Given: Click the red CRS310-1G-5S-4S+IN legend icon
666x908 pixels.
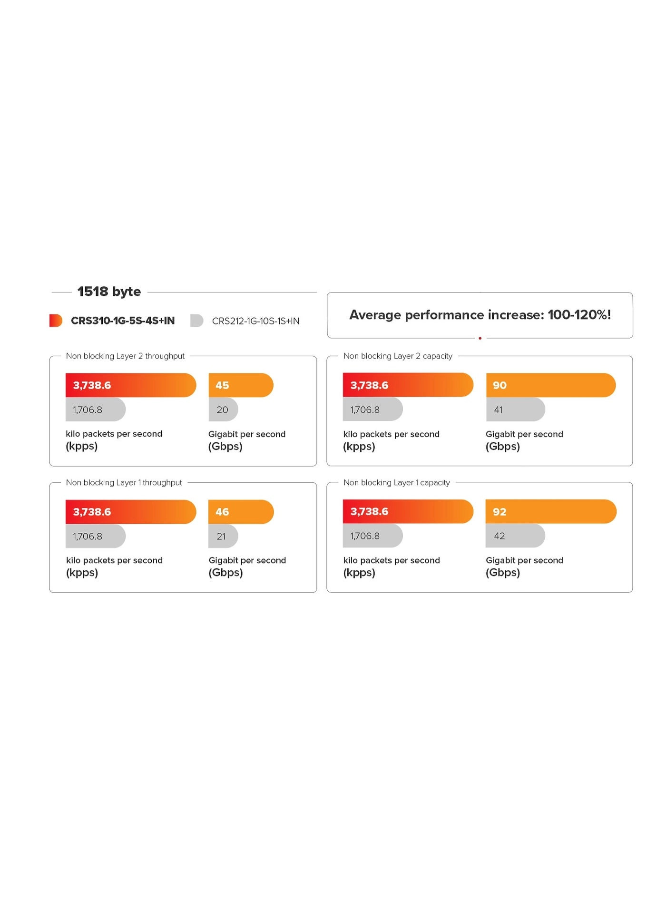Looking at the screenshot, I should click(56, 321).
